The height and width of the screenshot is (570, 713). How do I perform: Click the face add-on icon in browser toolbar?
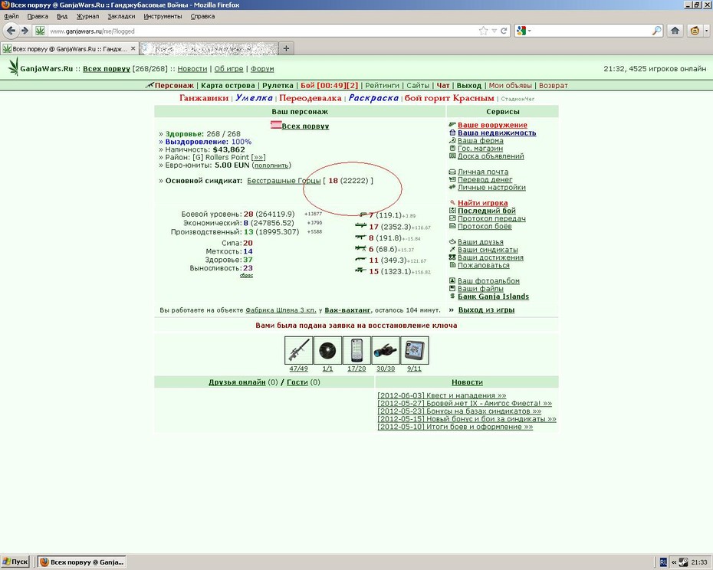(x=695, y=31)
